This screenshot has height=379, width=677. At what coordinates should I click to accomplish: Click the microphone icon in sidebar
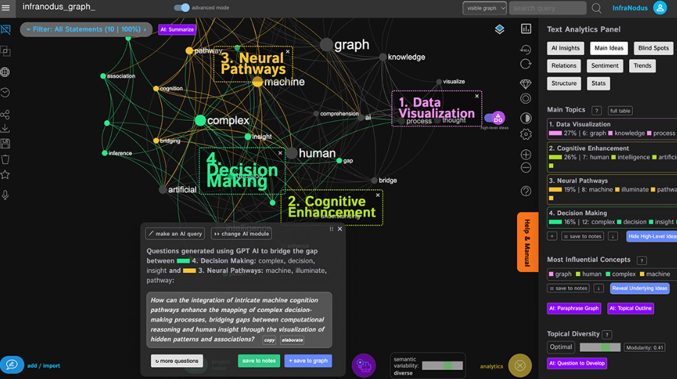click(5, 195)
